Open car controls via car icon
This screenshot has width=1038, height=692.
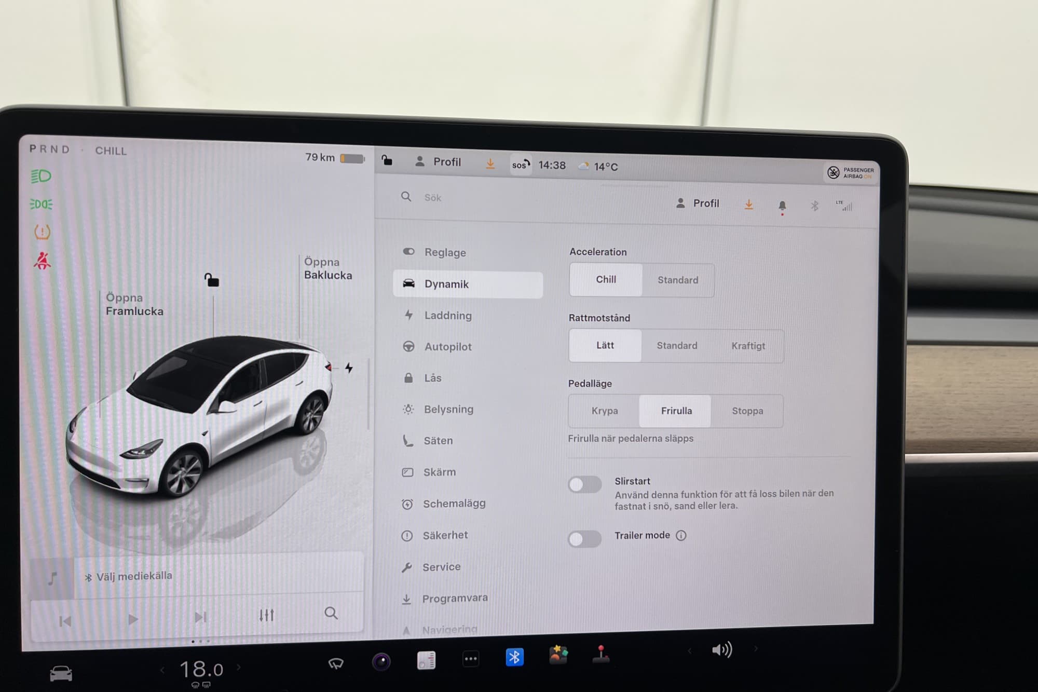(x=61, y=674)
